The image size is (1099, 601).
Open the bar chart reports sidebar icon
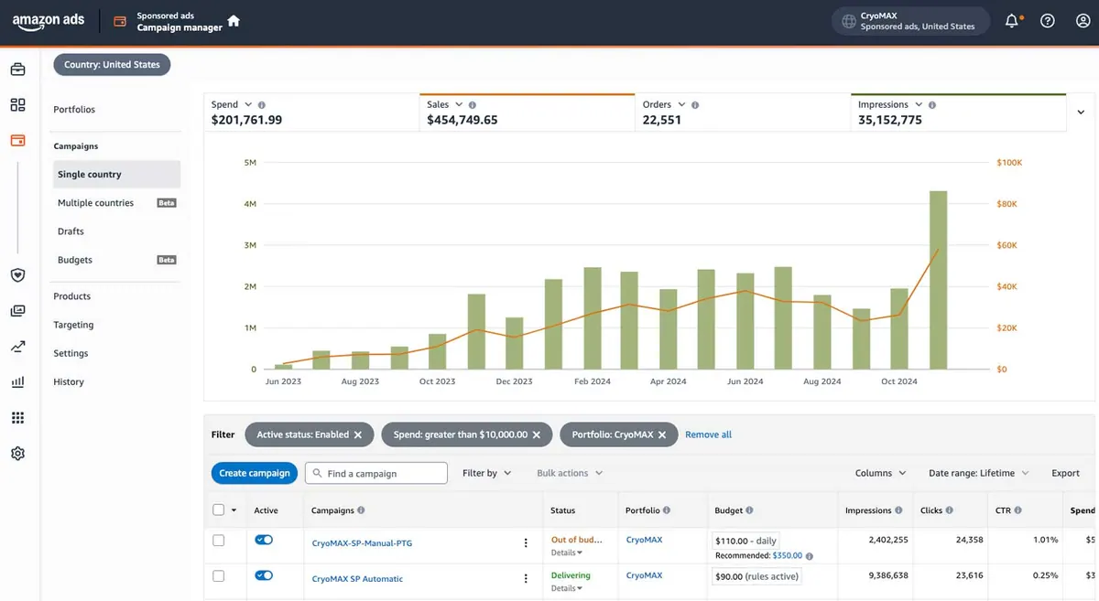[x=17, y=382]
